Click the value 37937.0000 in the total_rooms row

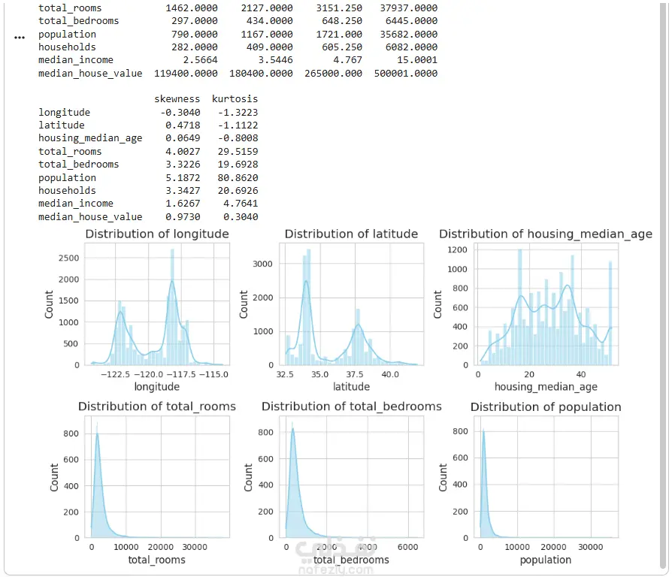coord(409,8)
